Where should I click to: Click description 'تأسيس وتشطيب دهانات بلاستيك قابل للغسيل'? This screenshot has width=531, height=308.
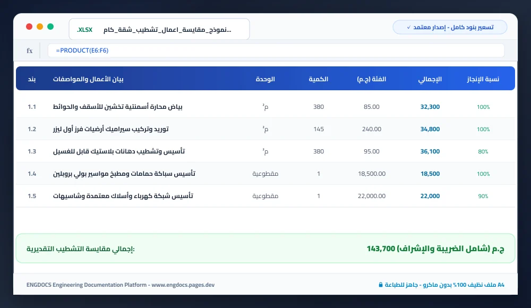pos(119,151)
